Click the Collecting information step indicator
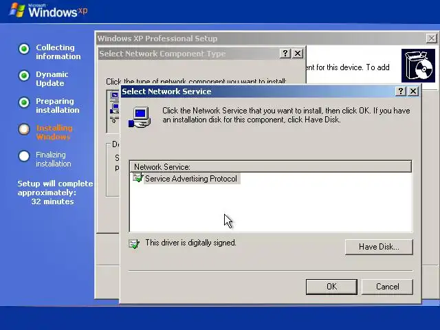Image resolution: width=440 pixels, height=330 pixels. click(24, 49)
